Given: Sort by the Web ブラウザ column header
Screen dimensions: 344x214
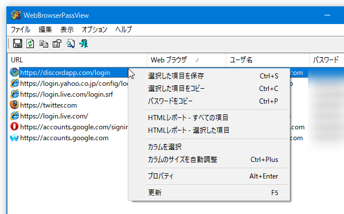Looking at the screenshot, I should point(186,60).
